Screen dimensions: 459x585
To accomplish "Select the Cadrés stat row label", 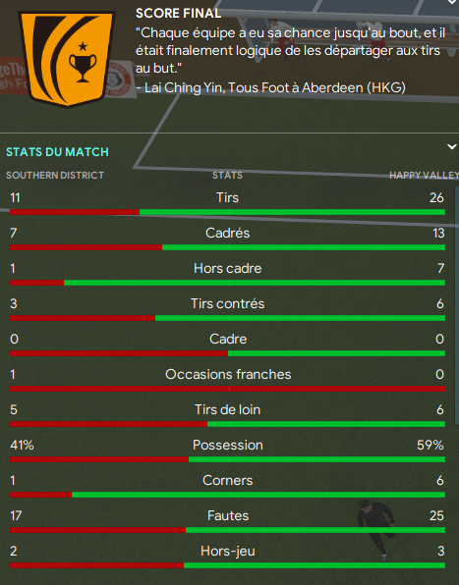I will coord(227,233).
